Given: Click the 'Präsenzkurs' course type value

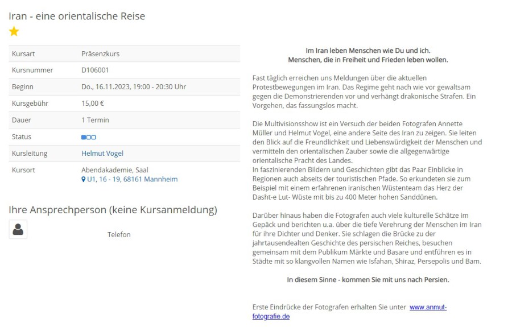Looking at the screenshot, I should (100, 54).
